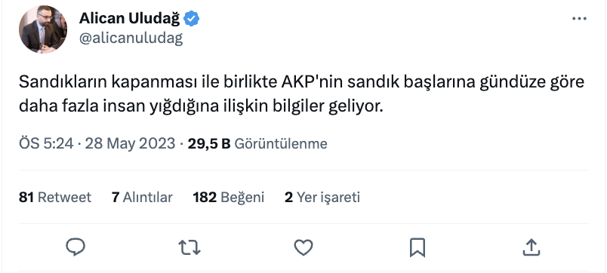Visit the @alicanuludag handle link

(x=131, y=38)
